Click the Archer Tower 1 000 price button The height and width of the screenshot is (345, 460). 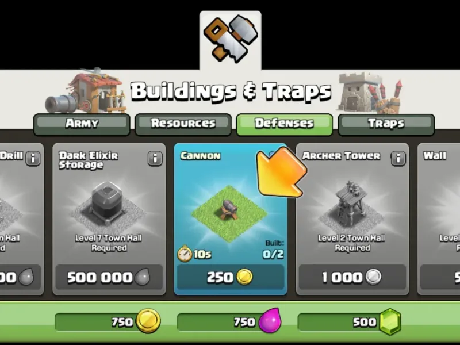(x=352, y=277)
